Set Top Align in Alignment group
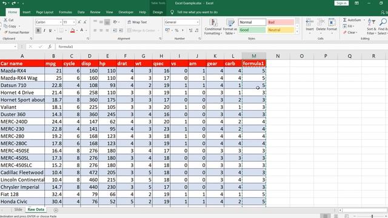The height and width of the screenshot is (218, 388). (95, 22)
